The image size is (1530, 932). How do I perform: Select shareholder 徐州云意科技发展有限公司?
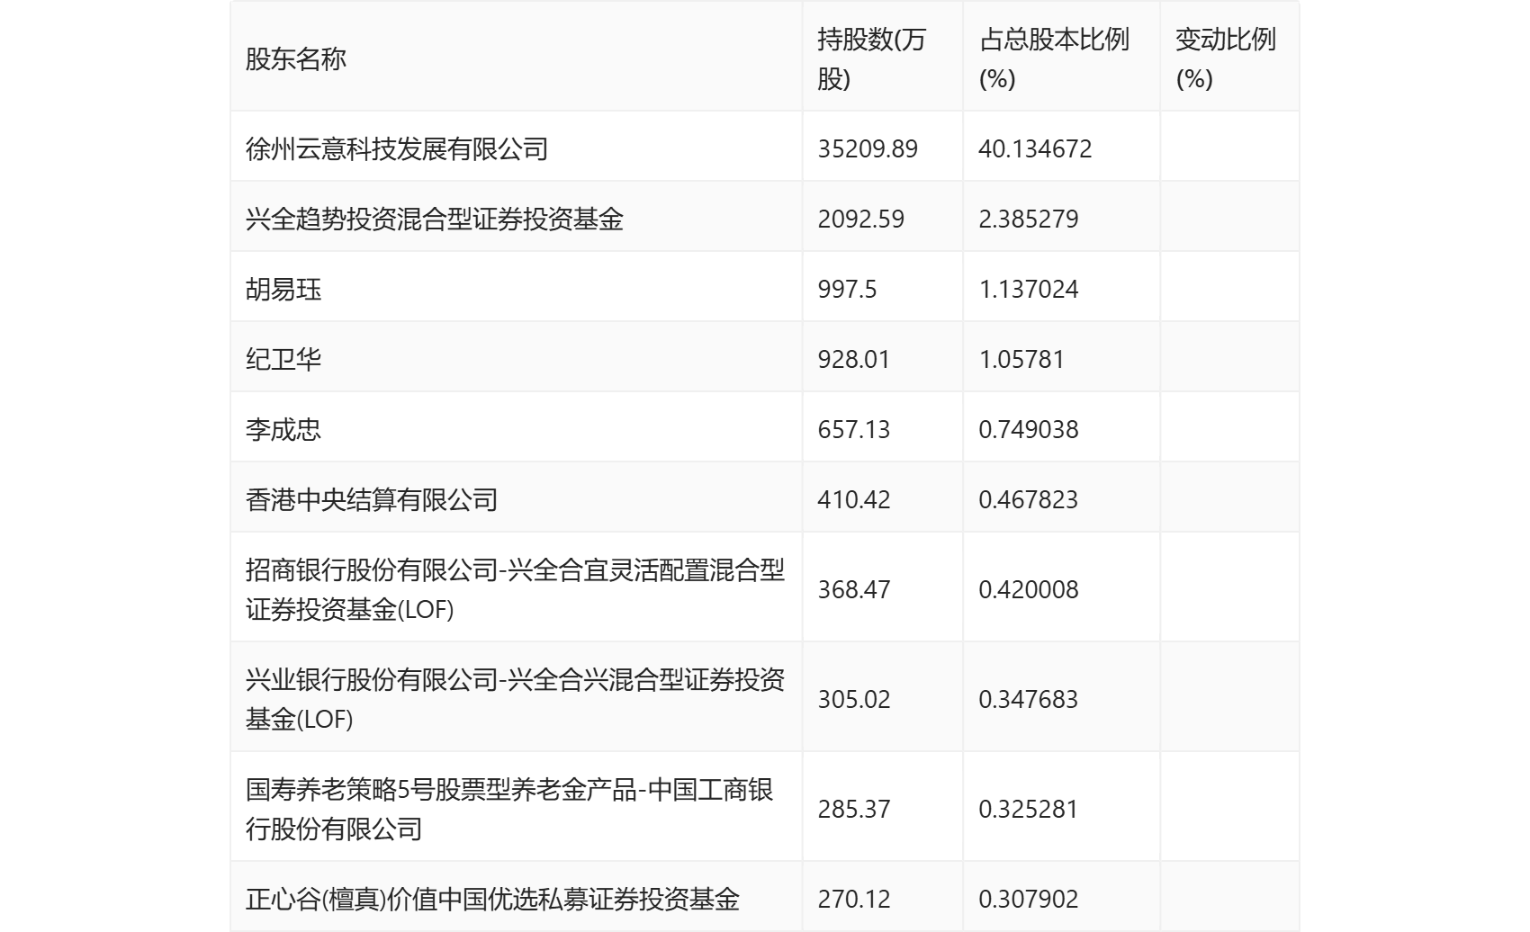(x=397, y=148)
